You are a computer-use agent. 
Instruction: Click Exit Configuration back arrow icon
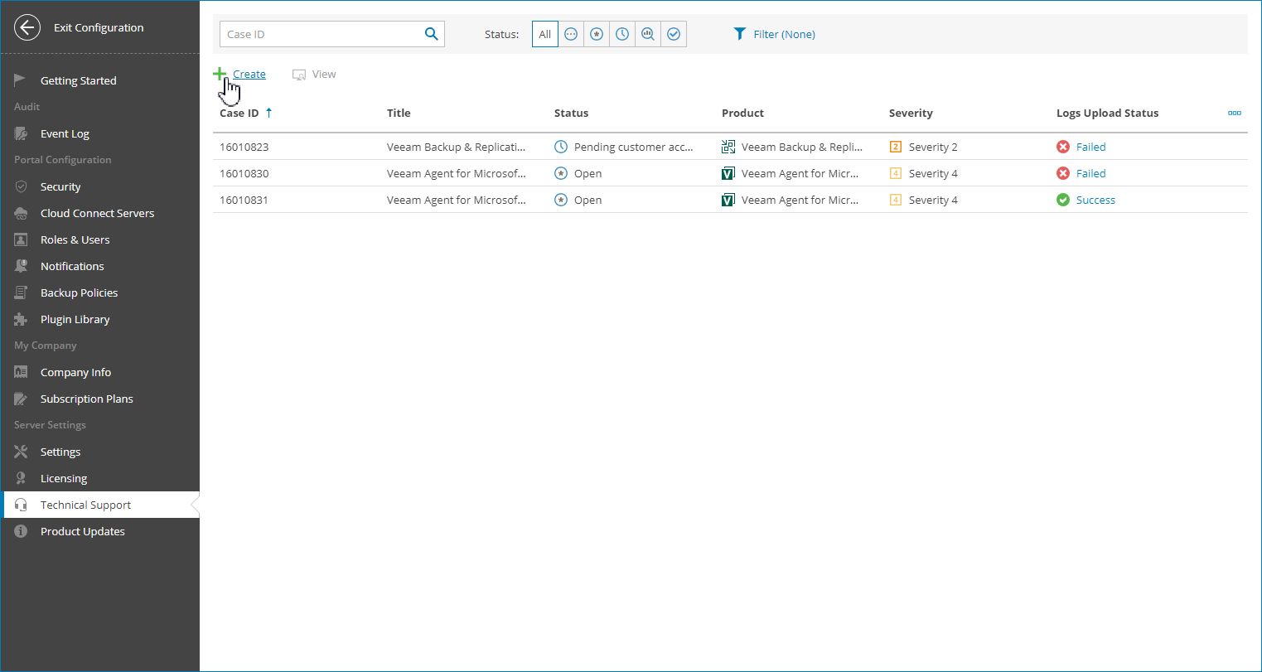pos(27,27)
